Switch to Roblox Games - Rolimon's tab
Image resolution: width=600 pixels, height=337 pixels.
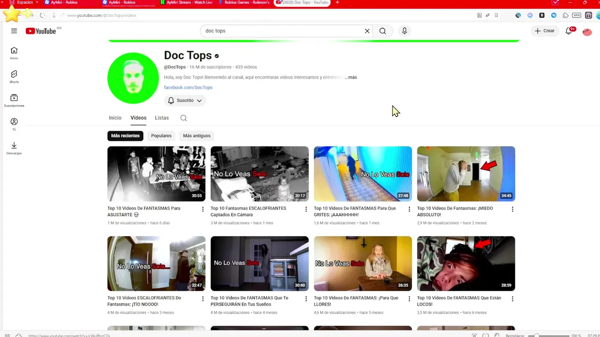[244, 2]
